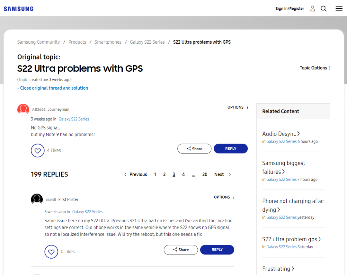Open Galaxy S22 Series link under Samsung biggest failures

point(281,180)
